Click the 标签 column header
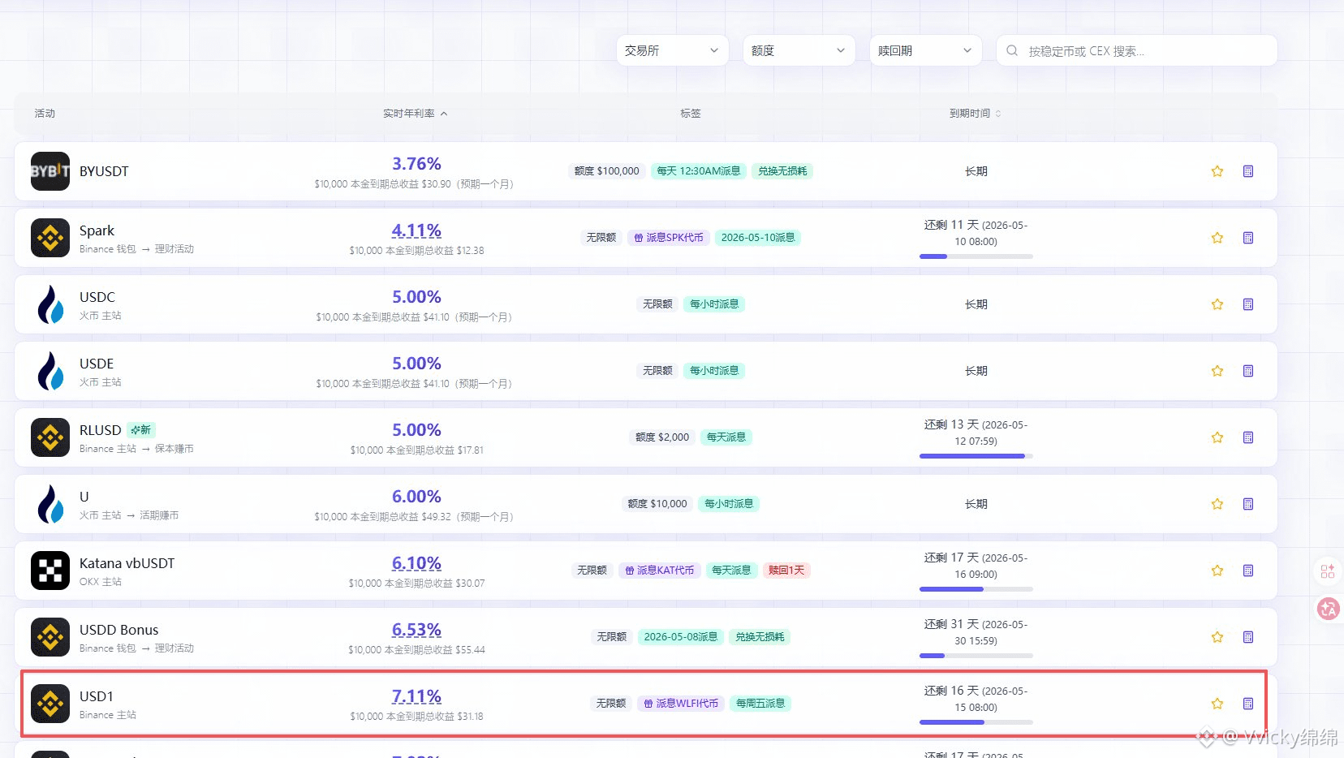The height and width of the screenshot is (758, 1344). click(x=691, y=114)
